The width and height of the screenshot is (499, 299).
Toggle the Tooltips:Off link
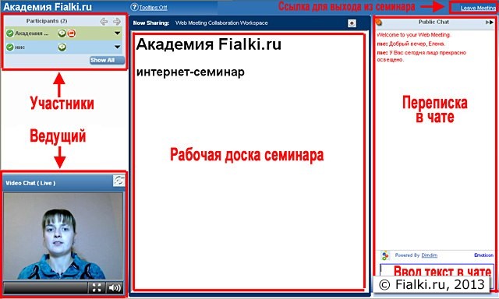153,8
